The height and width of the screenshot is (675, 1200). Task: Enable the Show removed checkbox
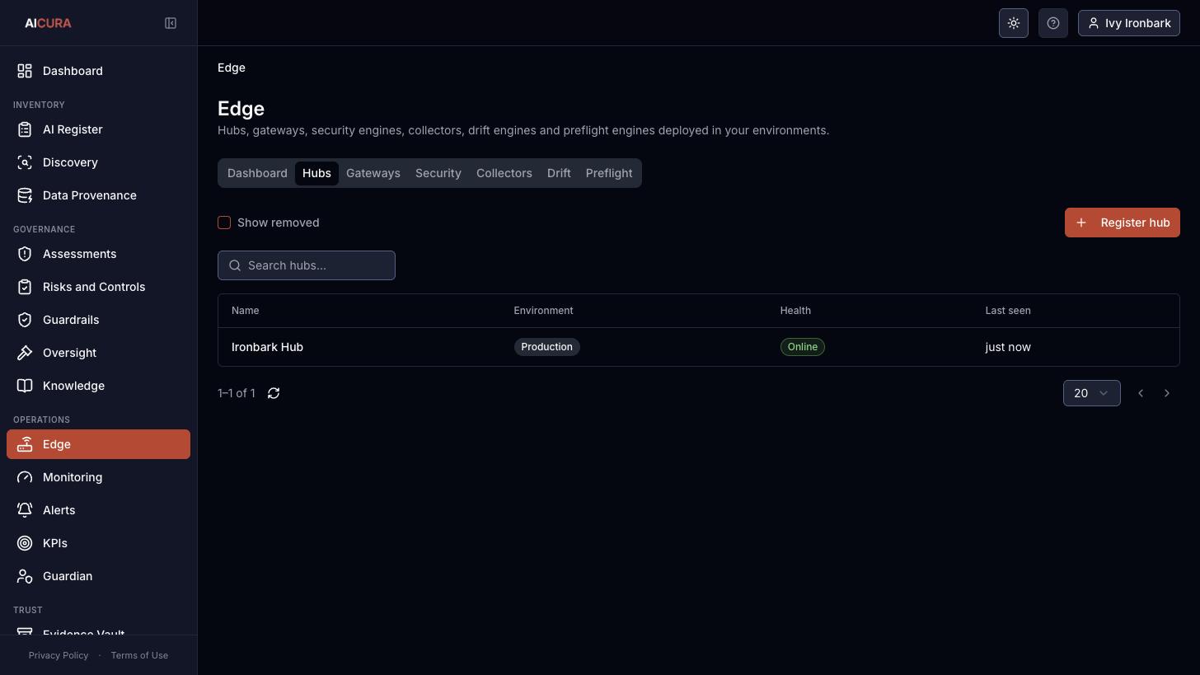224,223
